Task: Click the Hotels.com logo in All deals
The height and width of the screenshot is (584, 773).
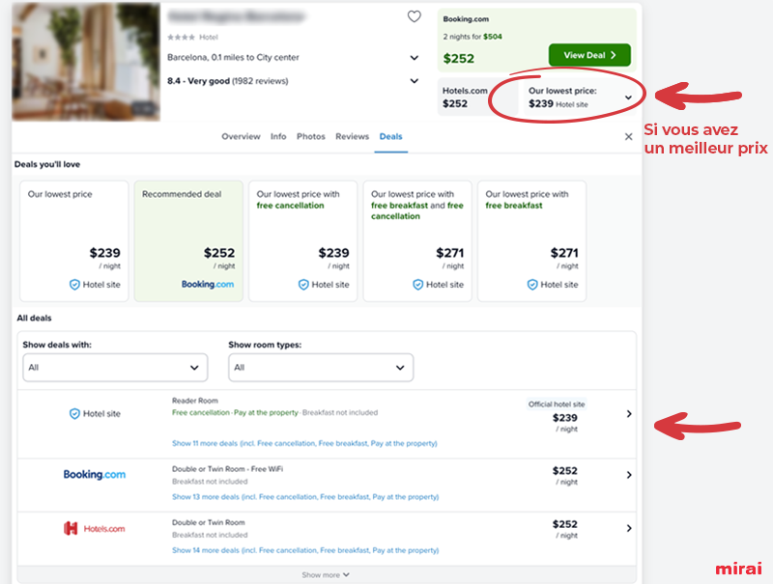Action: click(x=93, y=527)
